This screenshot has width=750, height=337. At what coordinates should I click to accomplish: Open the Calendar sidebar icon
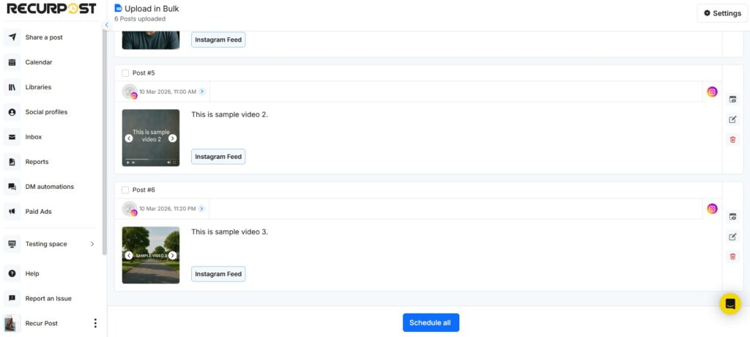coord(12,62)
